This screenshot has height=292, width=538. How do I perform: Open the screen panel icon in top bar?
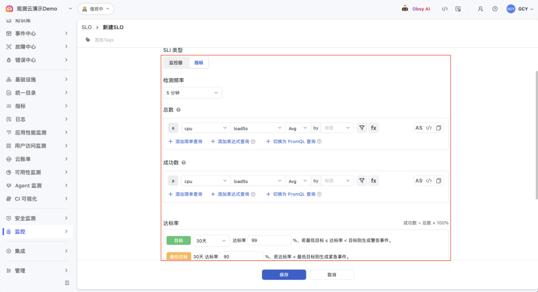click(x=458, y=9)
